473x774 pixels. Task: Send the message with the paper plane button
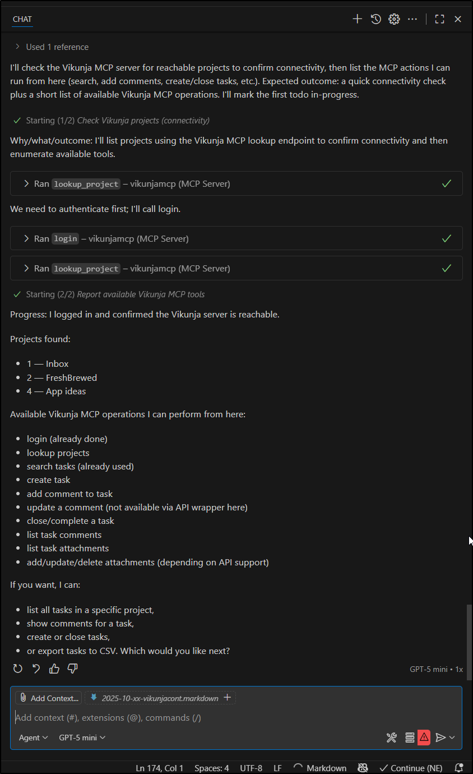coord(442,738)
